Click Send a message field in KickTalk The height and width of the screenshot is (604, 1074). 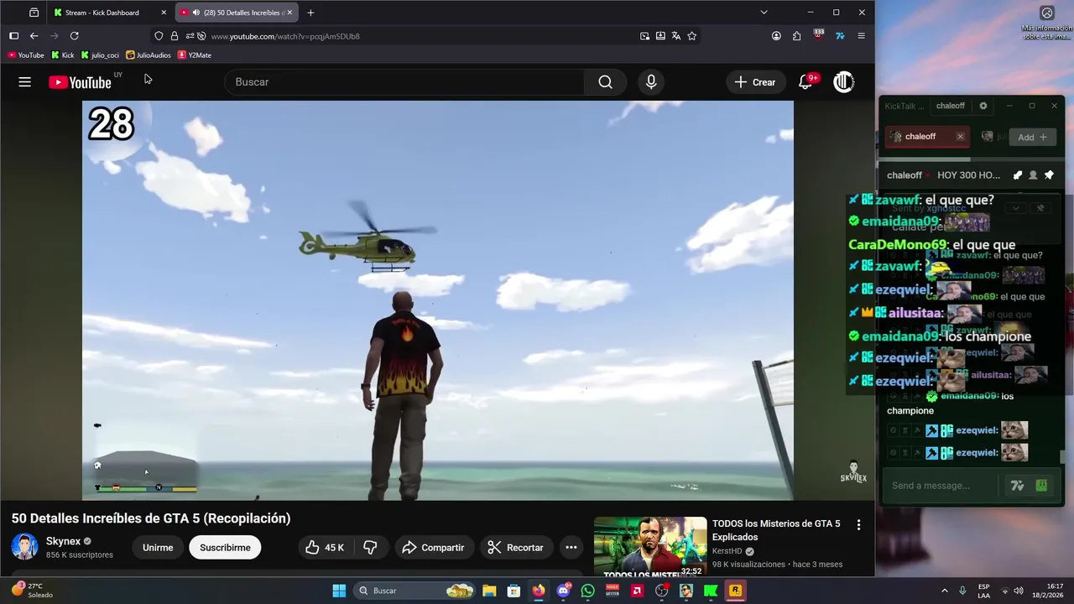(941, 486)
